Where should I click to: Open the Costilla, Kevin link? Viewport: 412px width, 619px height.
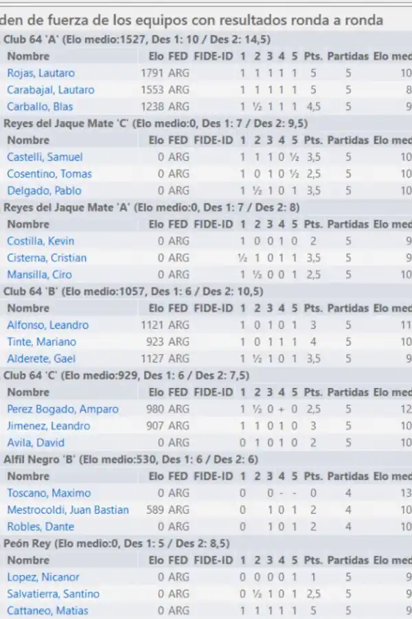(x=41, y=241)
